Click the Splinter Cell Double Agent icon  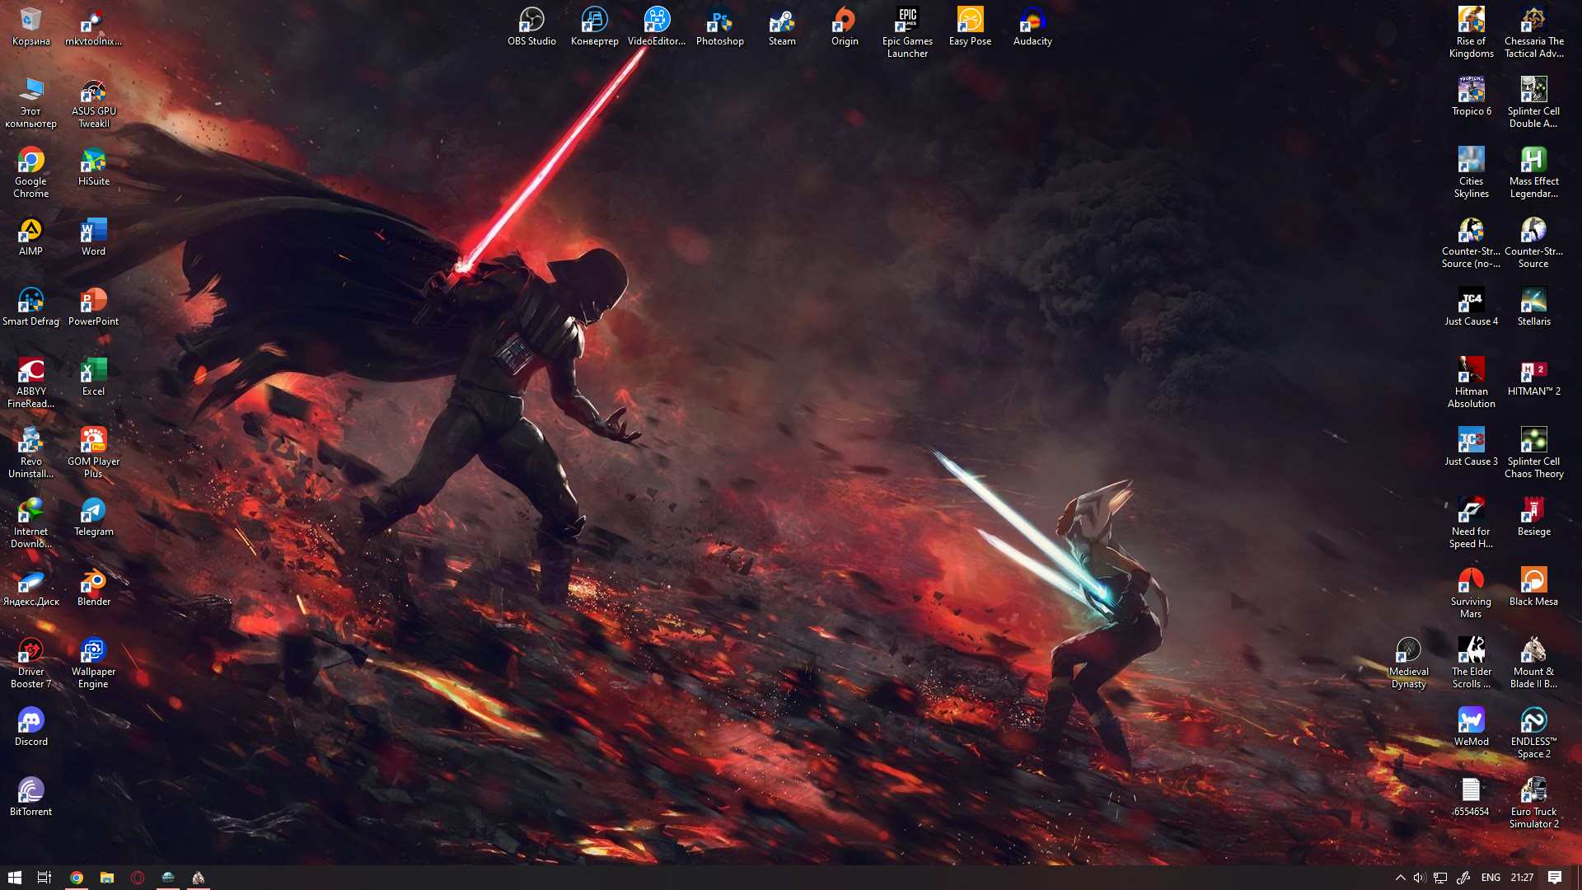coord(1533,102)
